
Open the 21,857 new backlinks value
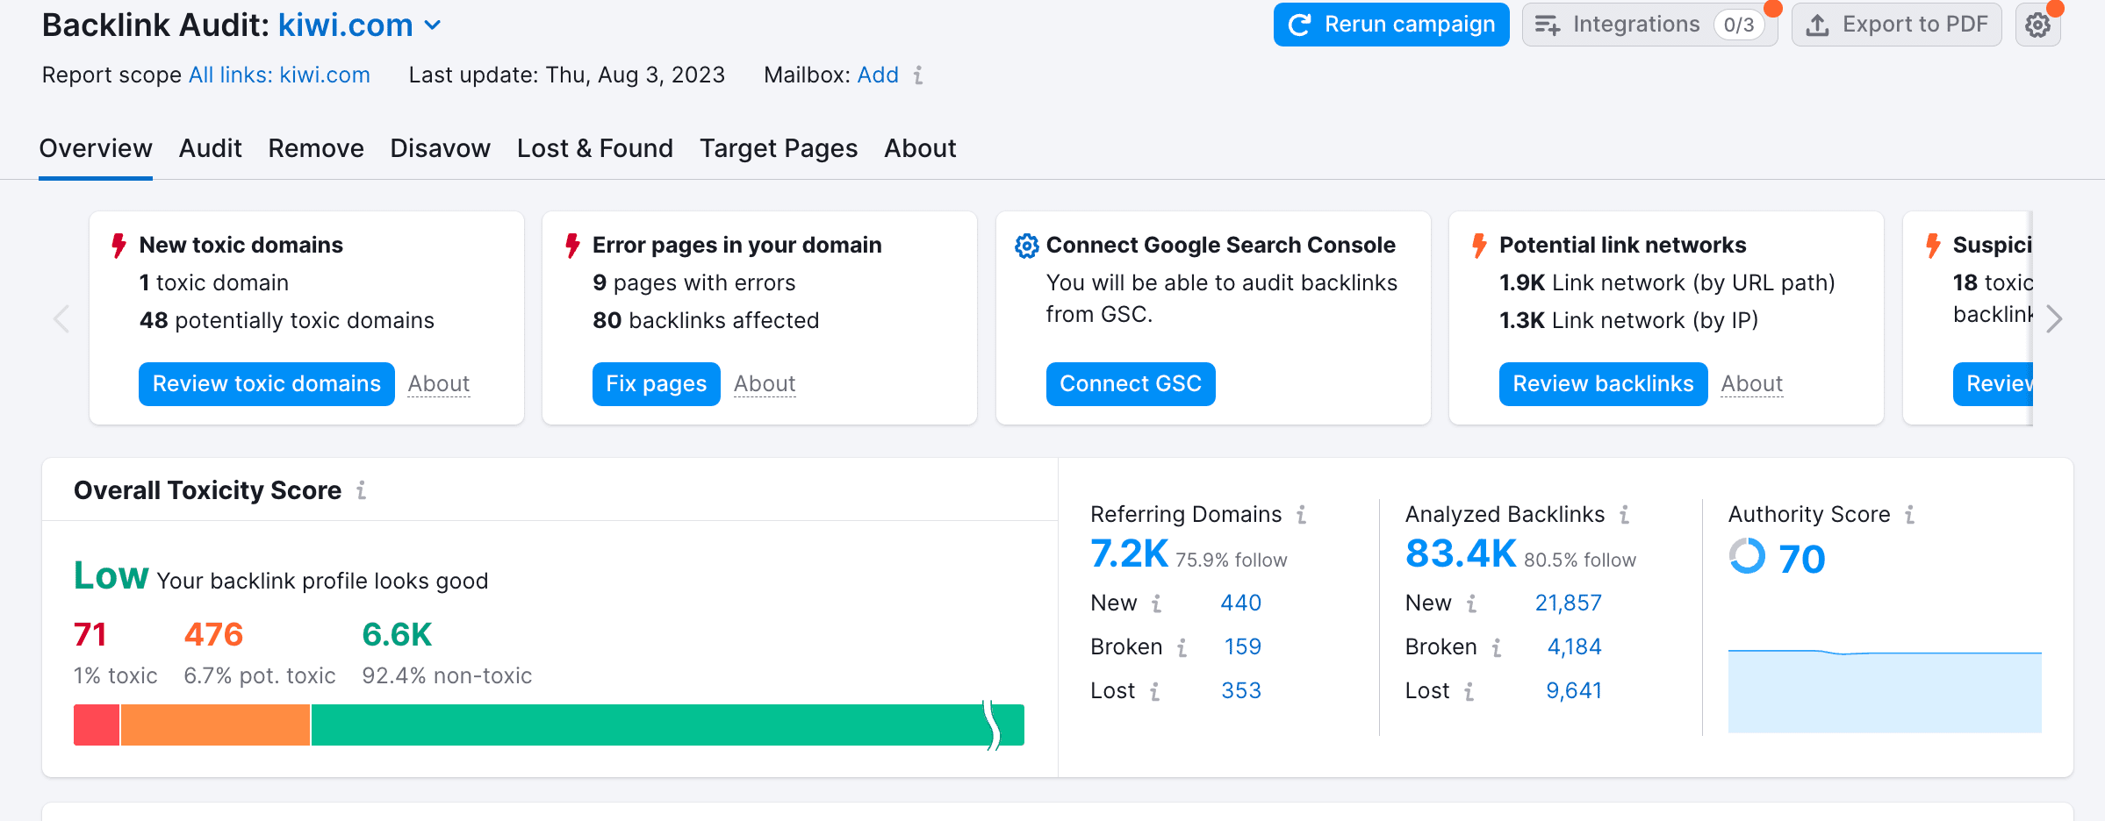[1569, 603]
